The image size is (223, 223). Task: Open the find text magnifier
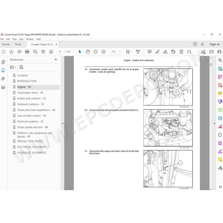tap(35, 52)
